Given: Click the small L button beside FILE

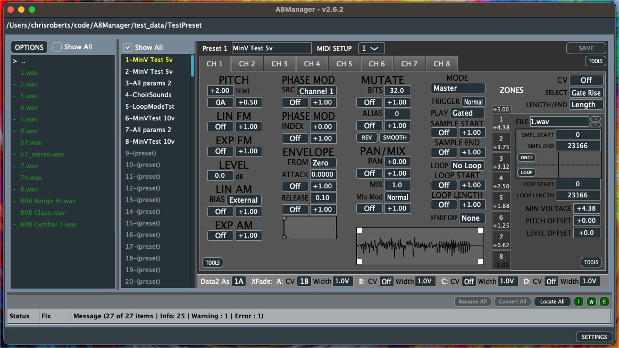Looking at the screenshot, I should [x=595, y=119].
